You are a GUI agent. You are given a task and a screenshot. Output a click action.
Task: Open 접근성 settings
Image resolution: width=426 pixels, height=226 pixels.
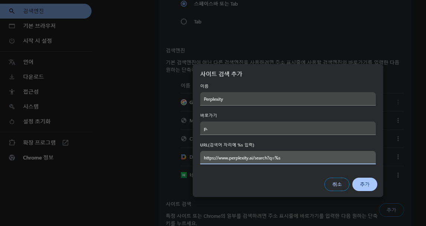point(31,92)
